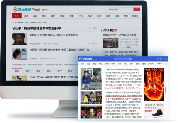Open the girl with dog photo thumbnail
This screenshot has width=178, height=123.
91,79
